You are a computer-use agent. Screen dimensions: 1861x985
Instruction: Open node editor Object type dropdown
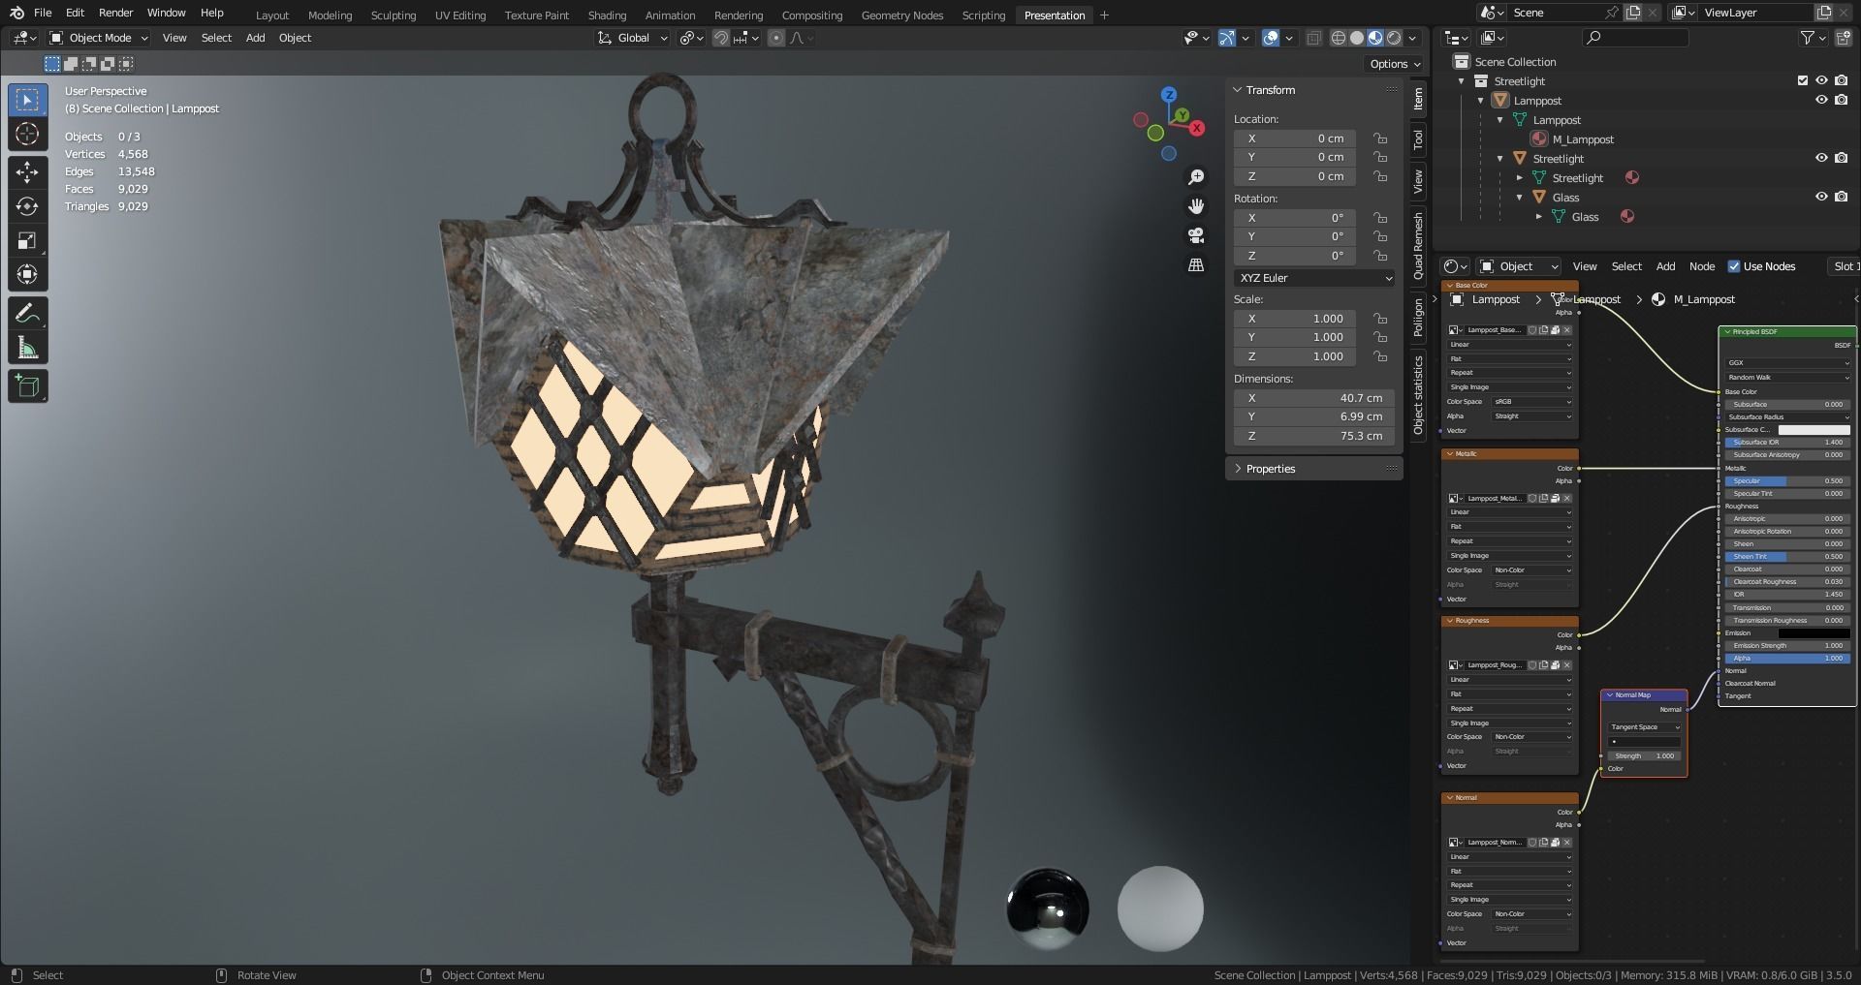pyautogui.click(x=1518, y=266)
